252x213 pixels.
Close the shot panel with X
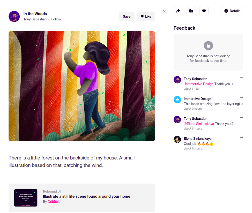point(164,11)
